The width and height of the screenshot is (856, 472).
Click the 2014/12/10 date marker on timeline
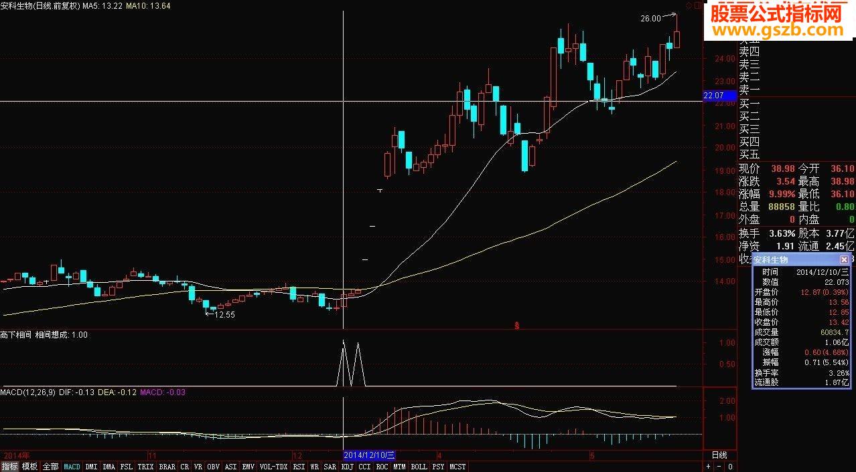369,455
